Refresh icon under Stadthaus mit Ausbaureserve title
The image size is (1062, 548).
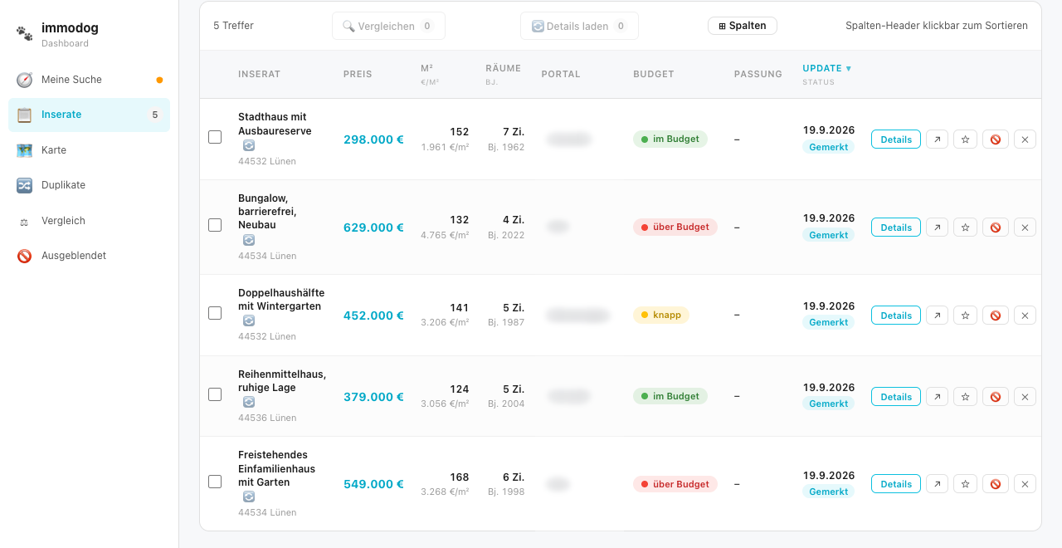pyautogui.click(x=249, y=145)
